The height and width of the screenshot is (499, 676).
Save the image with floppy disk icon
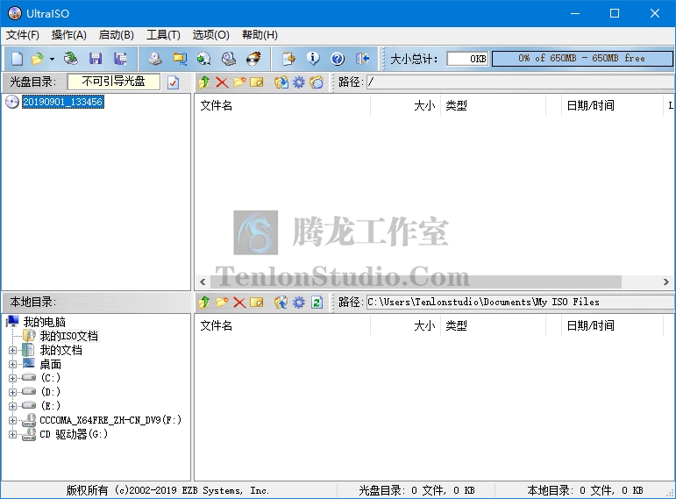pos(96,58)
